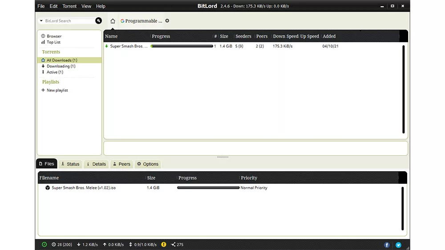Switch to the Programmable browser tab
The image size is (445, 250).
pyautogui.click(x=142, y=21)
